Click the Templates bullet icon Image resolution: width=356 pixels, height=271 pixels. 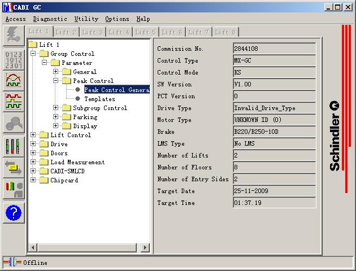pyautogui.click(x=77, y=99)
